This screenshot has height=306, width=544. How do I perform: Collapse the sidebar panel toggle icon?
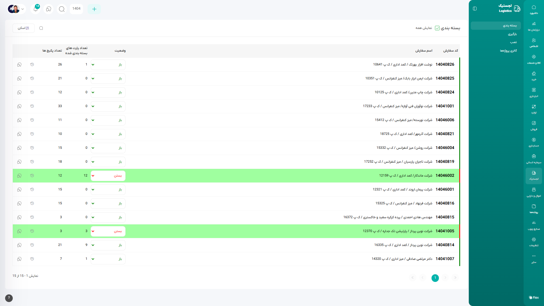475,9
